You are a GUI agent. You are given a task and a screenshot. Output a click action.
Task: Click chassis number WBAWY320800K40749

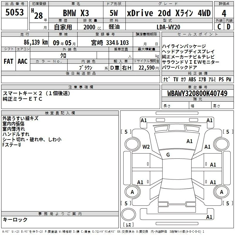197,93
